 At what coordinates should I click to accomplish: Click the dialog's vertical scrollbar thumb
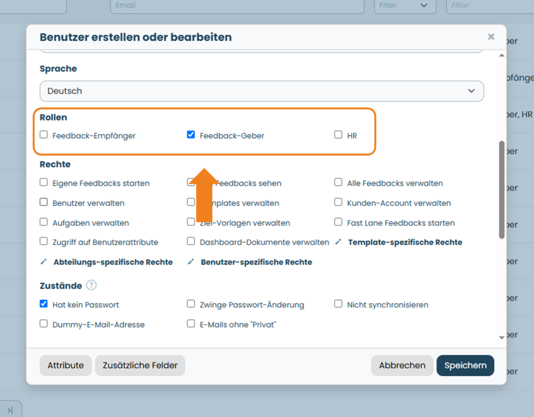[x=502, y=189]
